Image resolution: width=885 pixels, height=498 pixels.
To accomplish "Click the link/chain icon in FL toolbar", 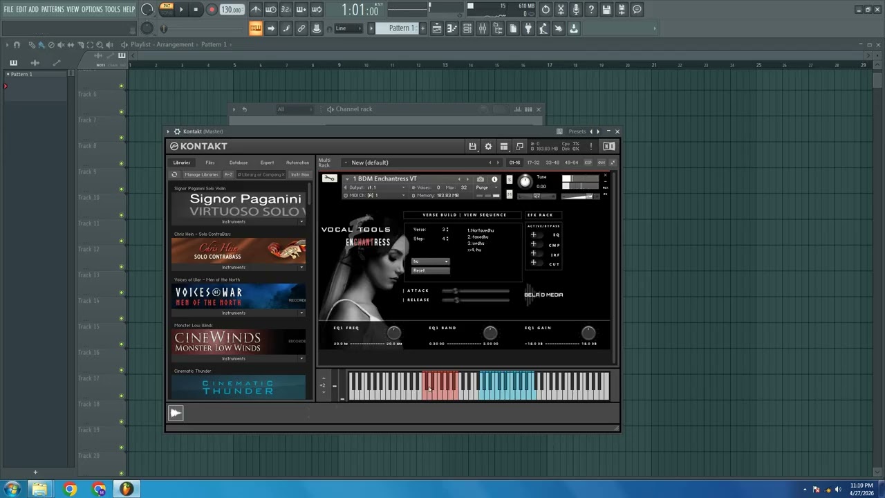I will point(301,28).
